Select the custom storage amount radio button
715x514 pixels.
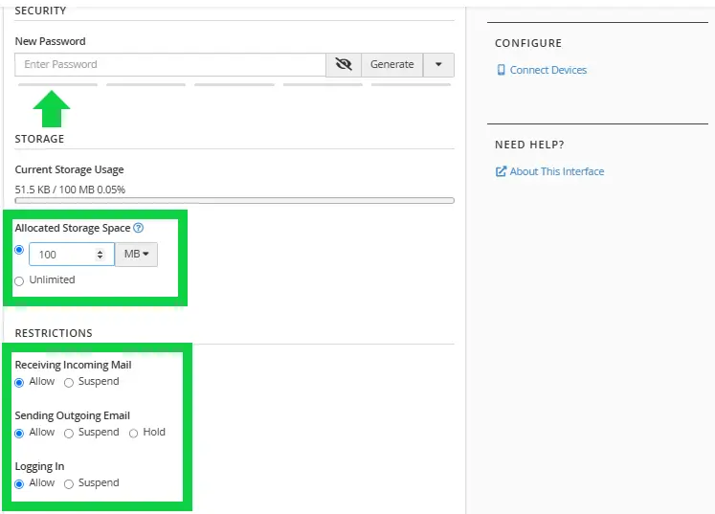pos(19,250)
